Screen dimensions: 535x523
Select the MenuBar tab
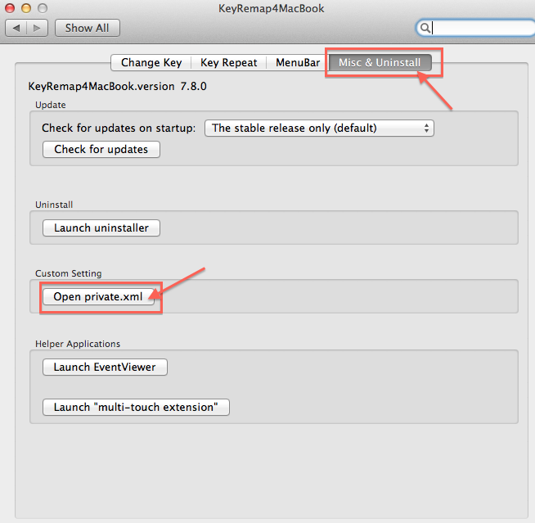click(298, 62)
